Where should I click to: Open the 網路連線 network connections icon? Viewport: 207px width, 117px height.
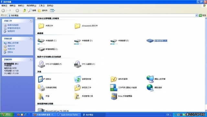150,88
